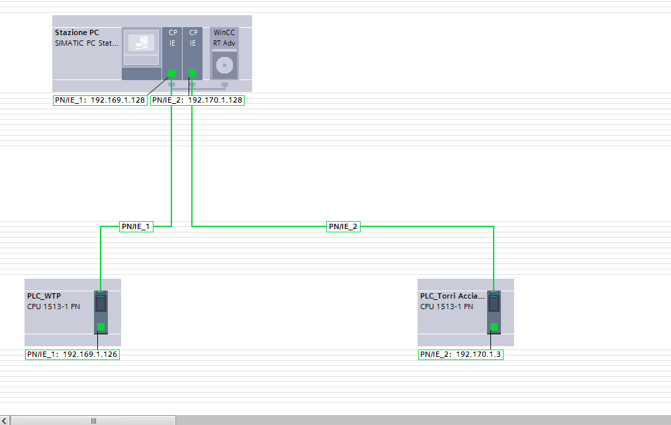Click the horizontal scrollbar left arrow

coord(4,421)
